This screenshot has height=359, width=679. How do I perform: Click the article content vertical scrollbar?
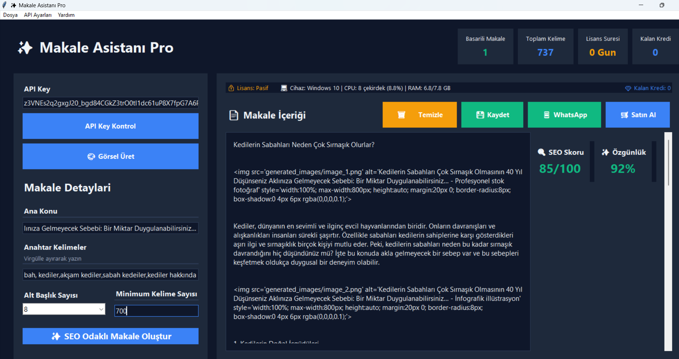(x=668, y=241)
